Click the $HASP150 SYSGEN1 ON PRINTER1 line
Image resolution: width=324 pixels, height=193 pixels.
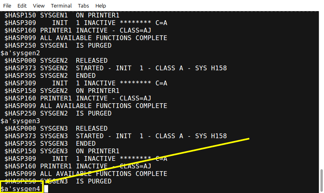[62, 15]
